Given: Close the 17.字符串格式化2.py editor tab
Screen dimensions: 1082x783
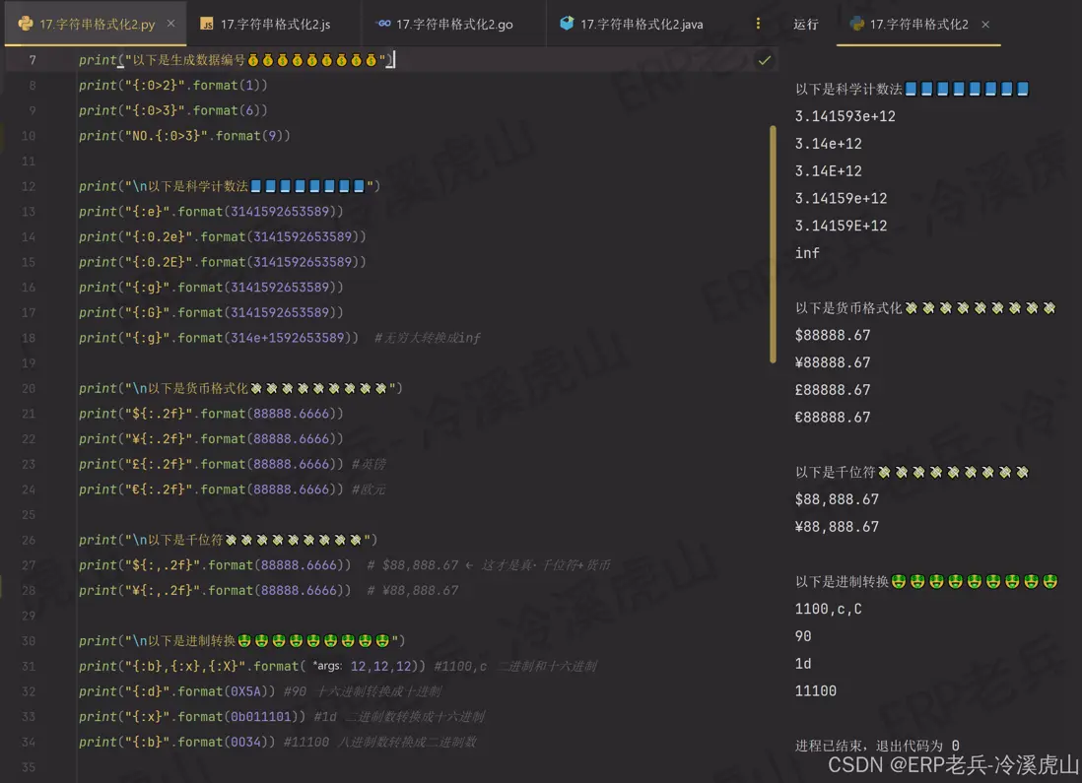Looking at the screenshot, I should click(x=171, y=24).
